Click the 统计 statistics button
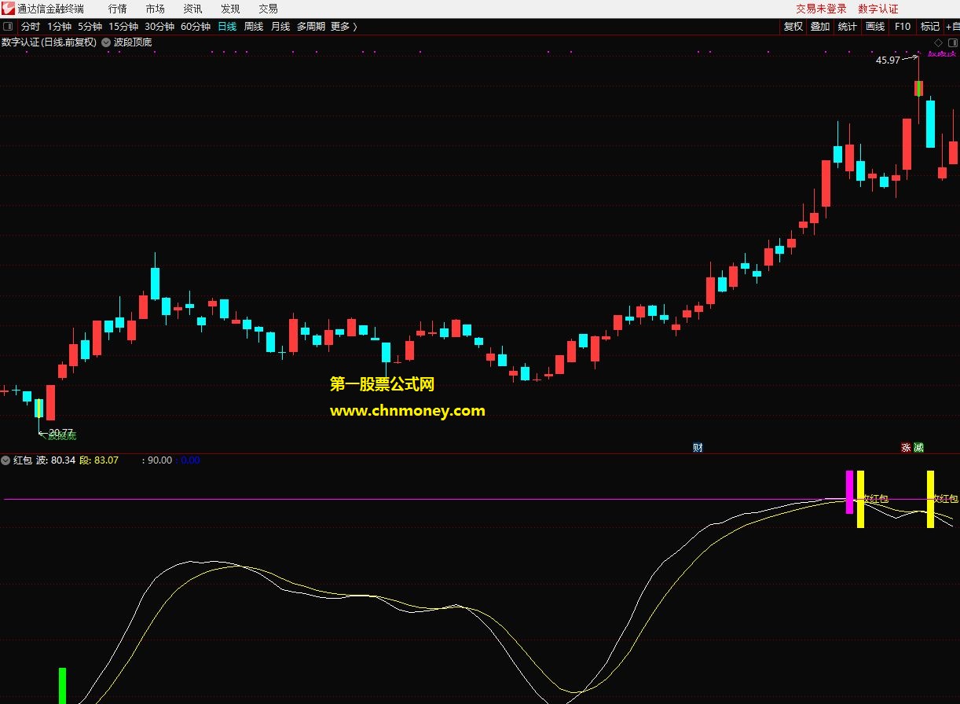 tap(848, 27)
